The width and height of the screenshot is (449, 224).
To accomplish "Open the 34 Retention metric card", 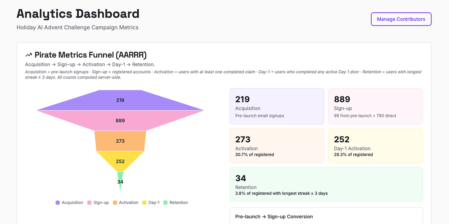I will point(326,184).
